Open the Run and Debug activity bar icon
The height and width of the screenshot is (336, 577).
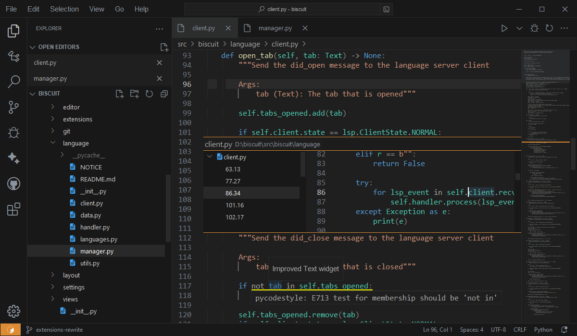coord(13,132)
